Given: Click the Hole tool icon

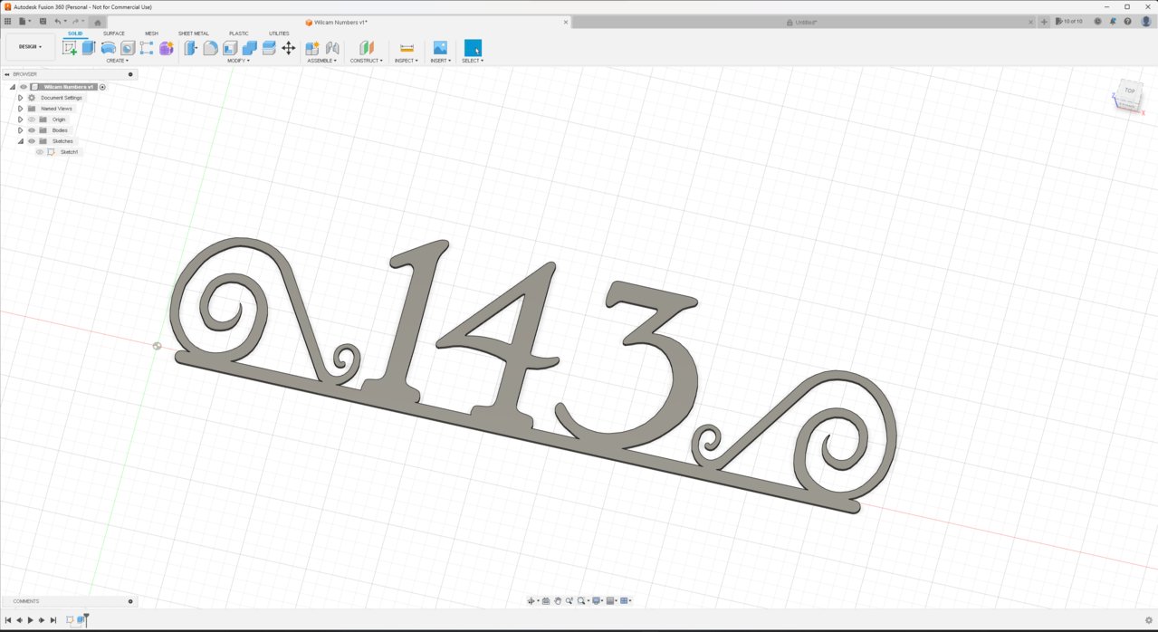Looking at the screenshot, I should (x=128, y=48).
